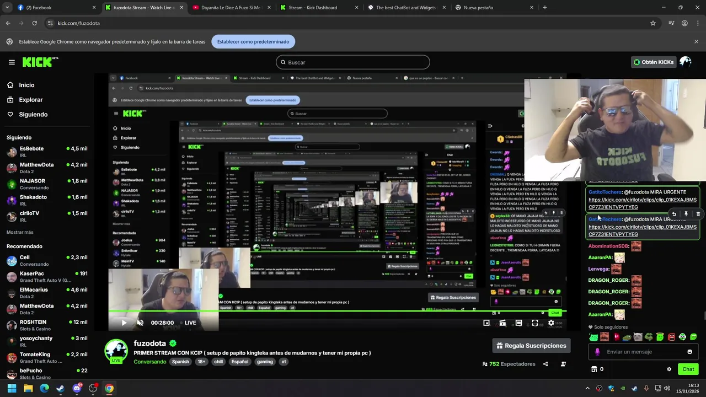Open chat settings gear
This screenshot has width=706, height=397.
669,369
